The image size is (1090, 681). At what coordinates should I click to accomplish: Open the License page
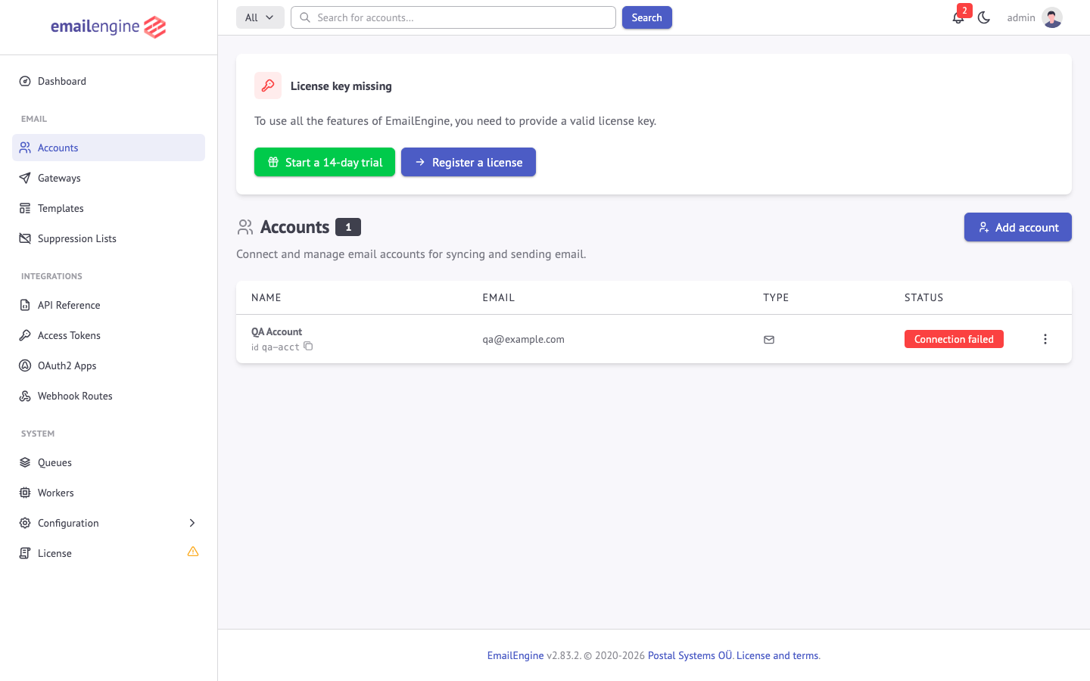click(108, 553)
